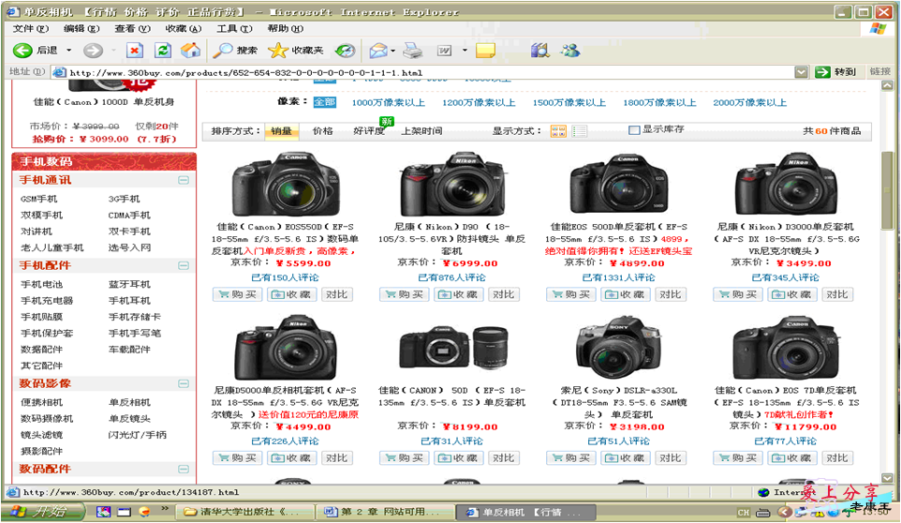Open the back button history dropdown arrow
The width and height of the screenshot is (901, 523).
69,51
